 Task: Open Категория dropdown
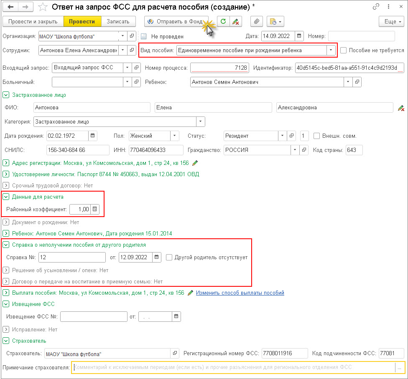tap(200, 121)
